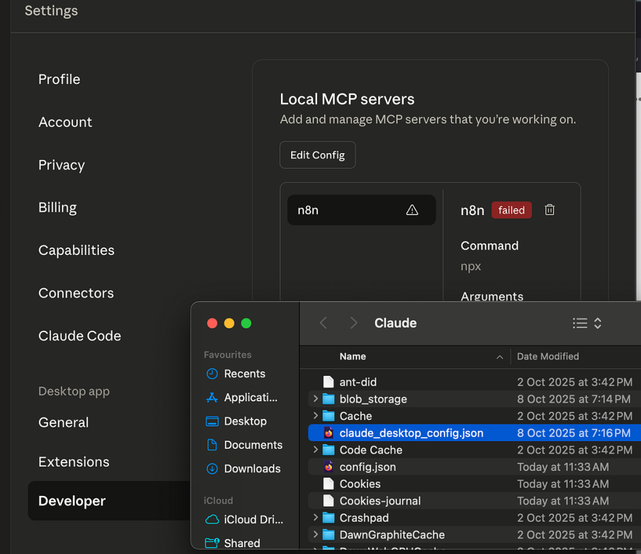Screen dimensions: 641x554
Task: Open the Privacy settings section
Action: (62, 165)
